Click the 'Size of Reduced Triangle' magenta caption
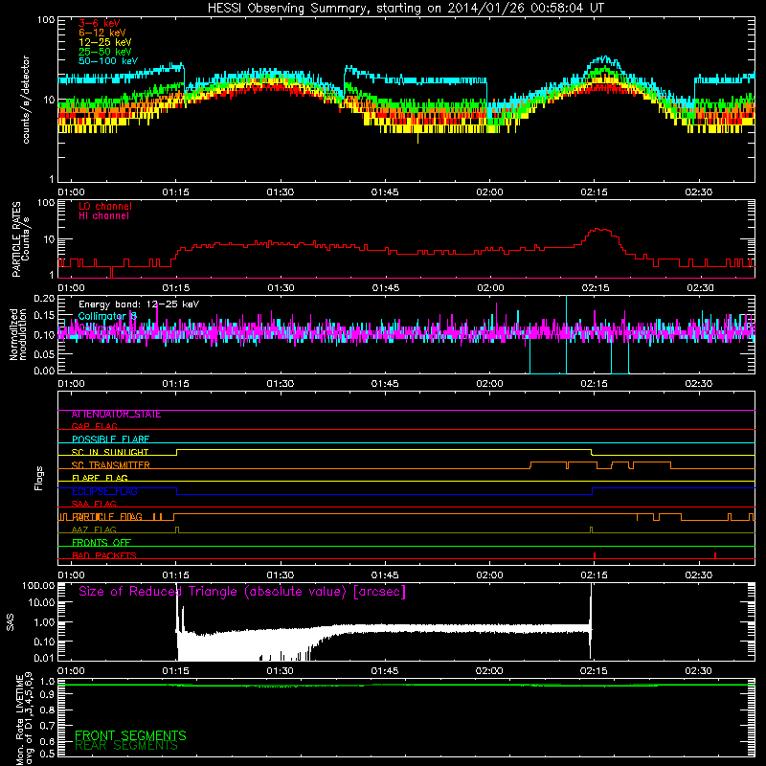The image size is (766, 766). pyautogui.click(x=242, y=592)
